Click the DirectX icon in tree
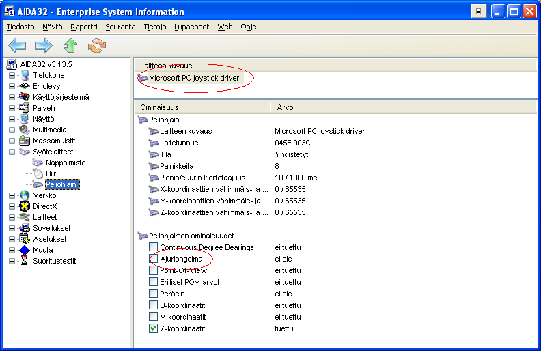The height and width of the screenshot is (351, 541). pos(25,206)
